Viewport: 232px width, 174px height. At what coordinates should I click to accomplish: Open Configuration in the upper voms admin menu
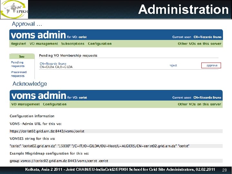tap(100, 43)
